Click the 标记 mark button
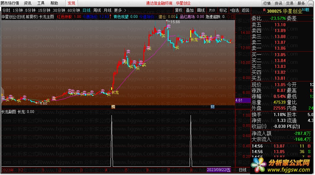This screenshot has width=315, height=175. [x=223, y=10]
